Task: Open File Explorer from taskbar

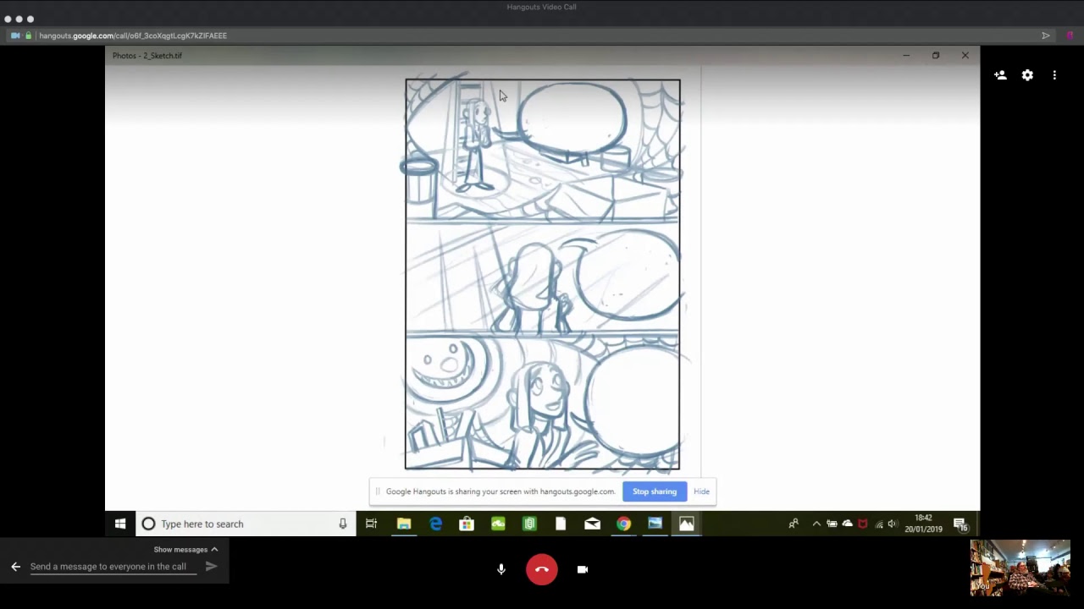Action: 404,524
